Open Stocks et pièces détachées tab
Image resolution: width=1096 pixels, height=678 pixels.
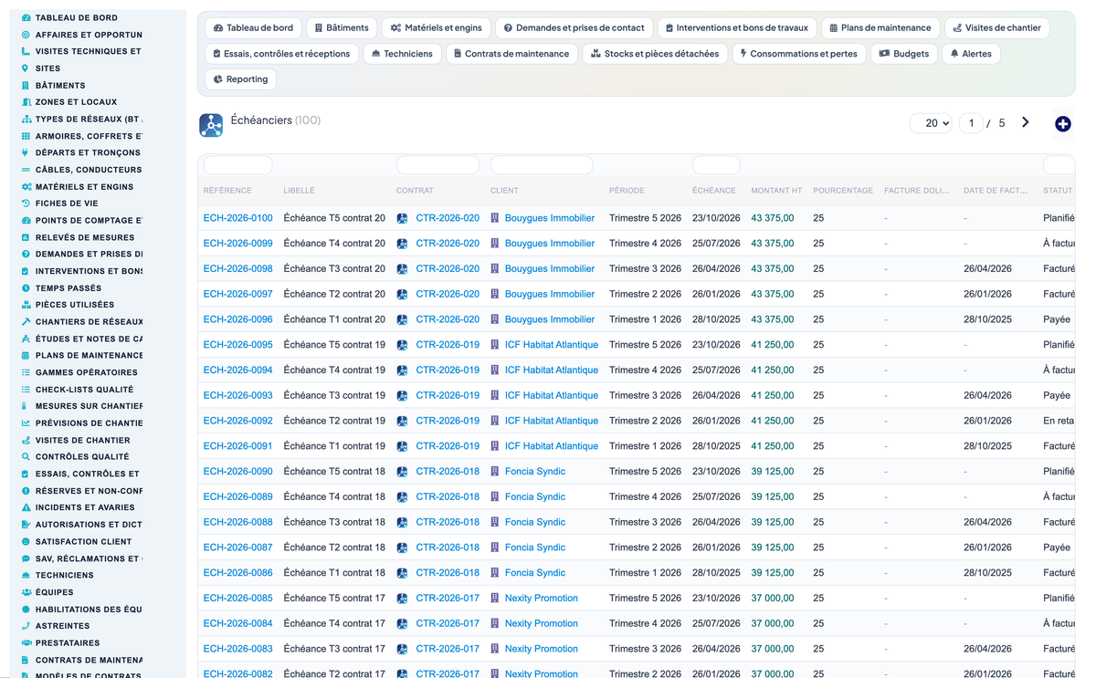coord(655,54)
